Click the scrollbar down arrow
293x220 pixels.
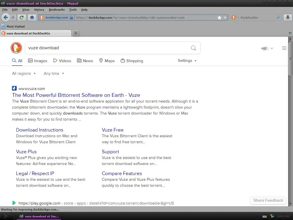(290, 203)
